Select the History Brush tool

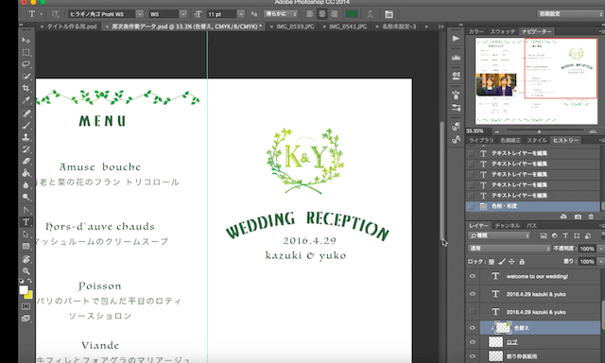26,149
